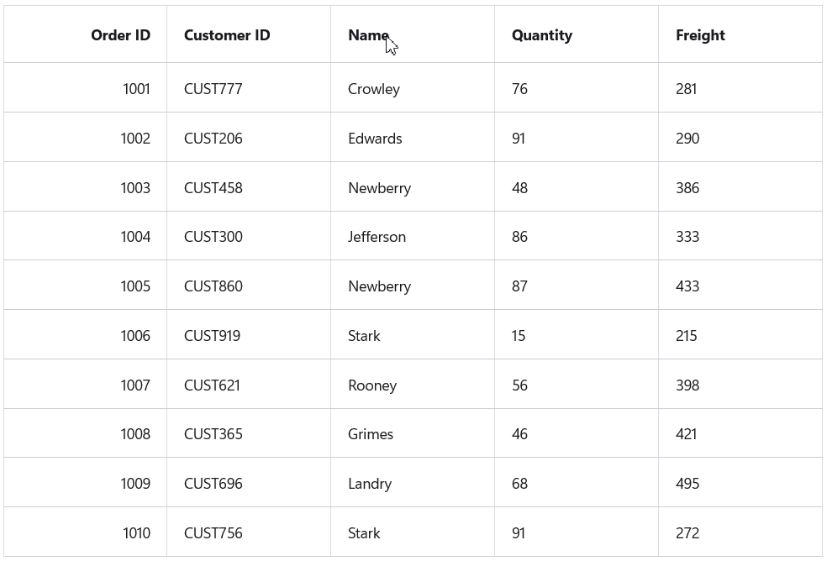Click the Freight column header

(x=700, y=35)
